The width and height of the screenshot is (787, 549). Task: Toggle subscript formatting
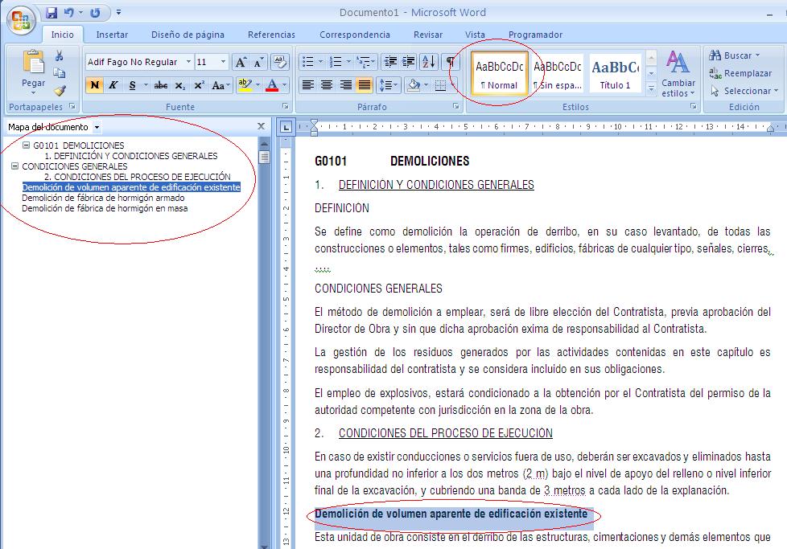tap(179, 85)
